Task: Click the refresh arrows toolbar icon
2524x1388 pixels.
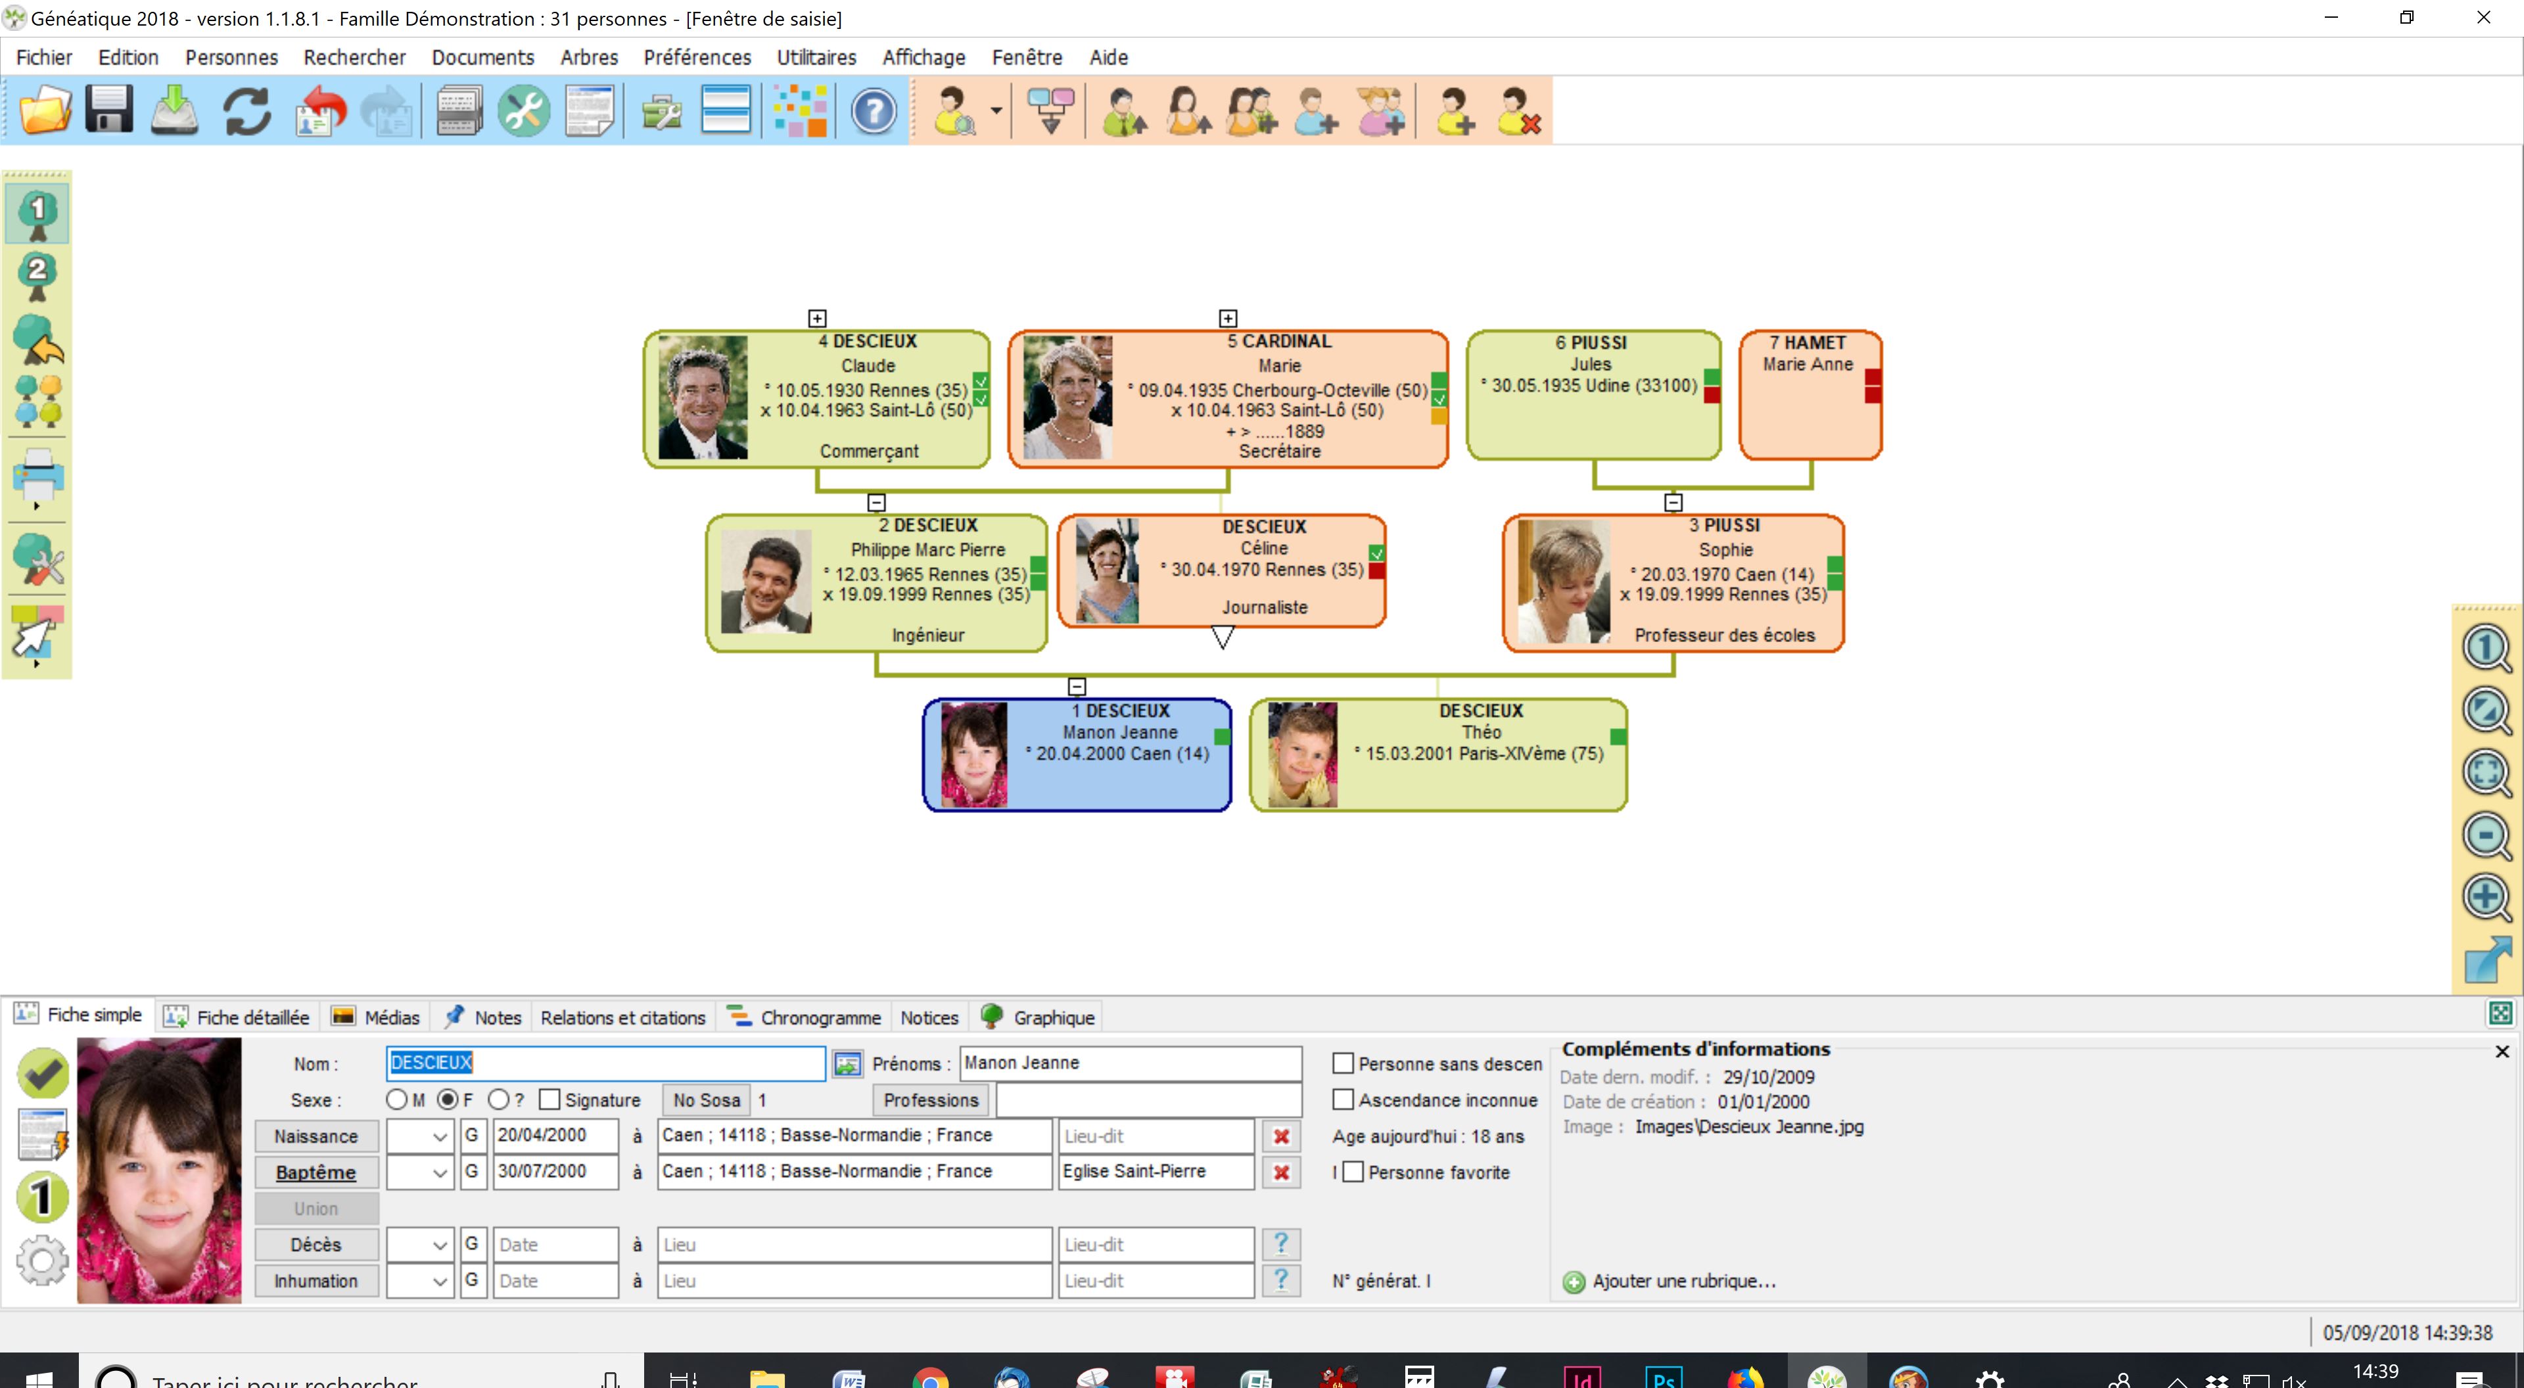Action: tap(247, 110)
